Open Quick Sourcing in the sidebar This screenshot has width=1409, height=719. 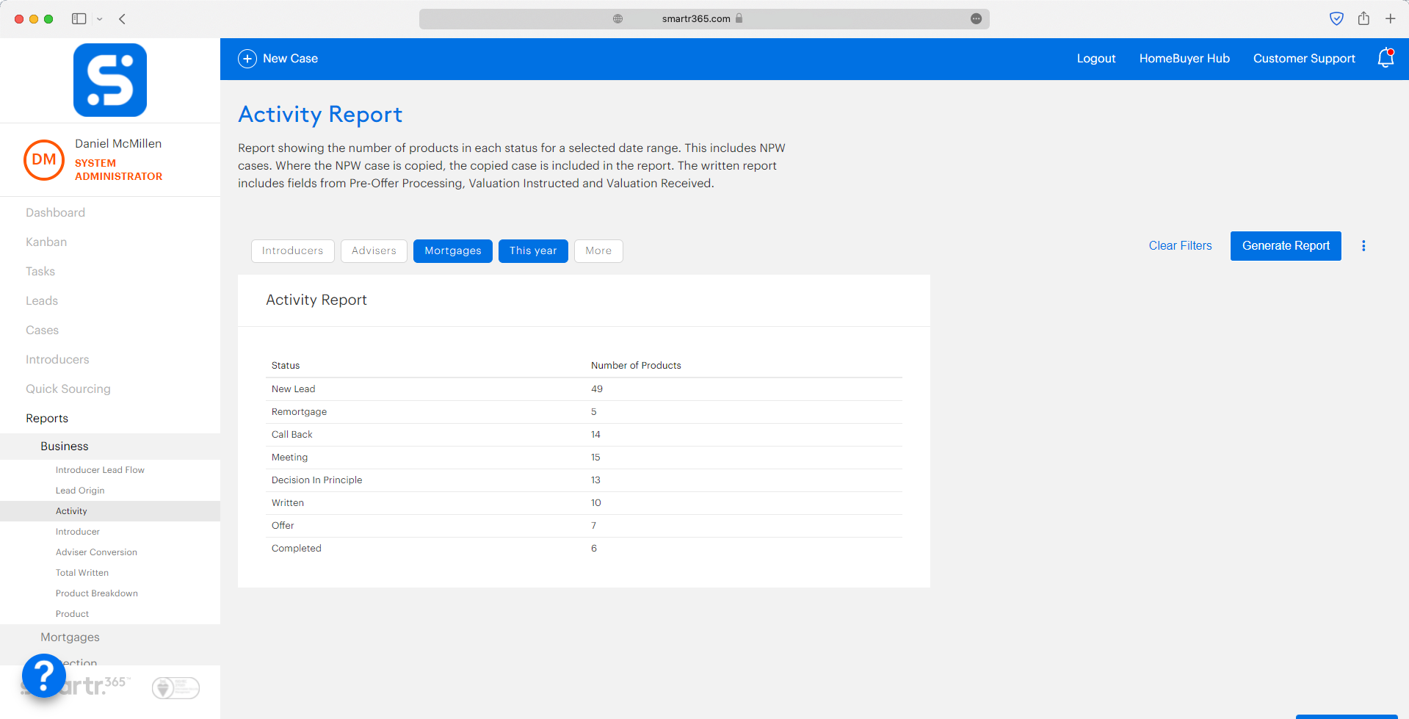point(68,389)
